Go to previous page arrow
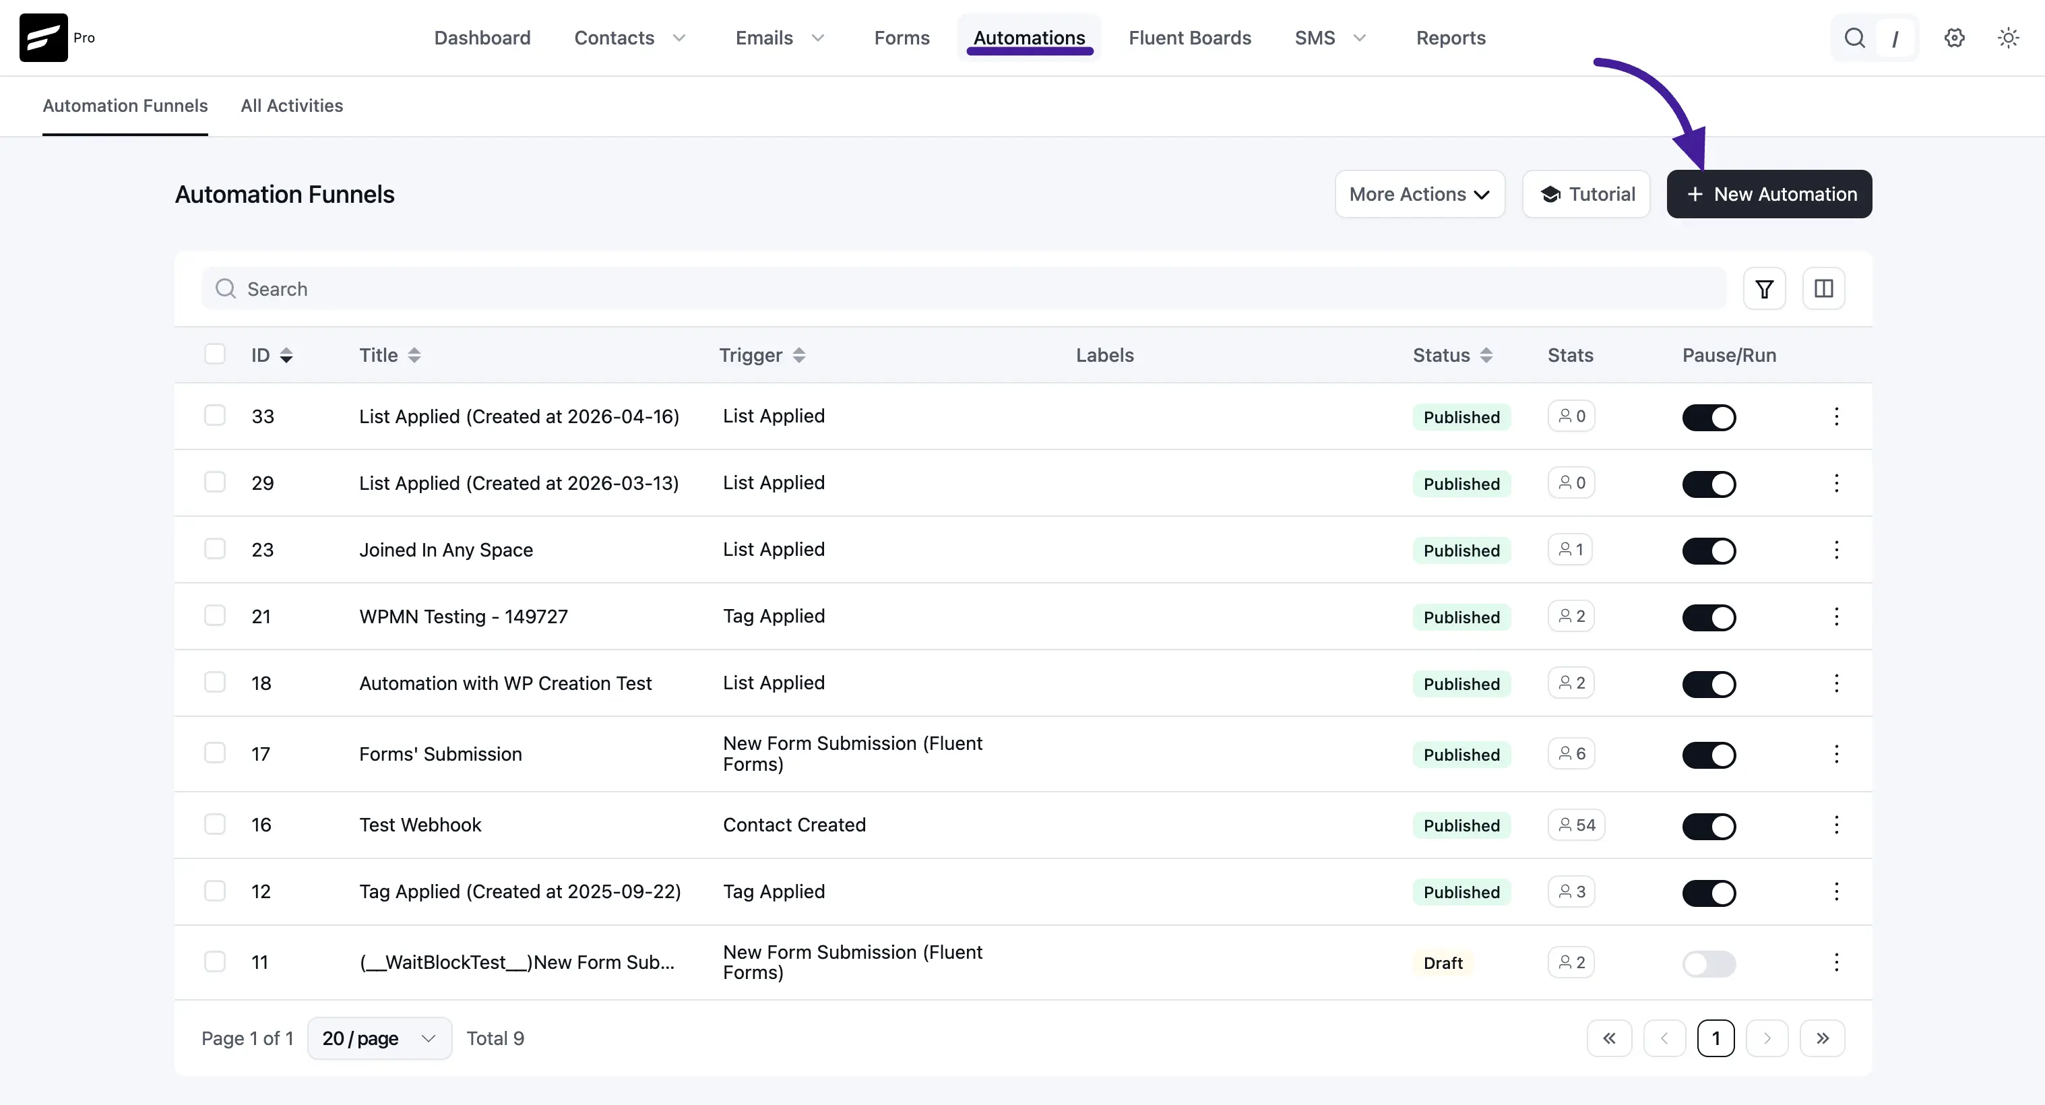The height and width of the screenshot is (1105, 2045). point(1664,1038)
